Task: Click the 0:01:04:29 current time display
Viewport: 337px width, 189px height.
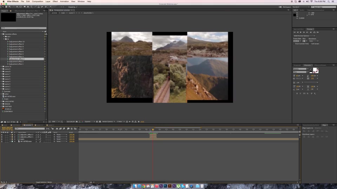Action: coord(7,128)
